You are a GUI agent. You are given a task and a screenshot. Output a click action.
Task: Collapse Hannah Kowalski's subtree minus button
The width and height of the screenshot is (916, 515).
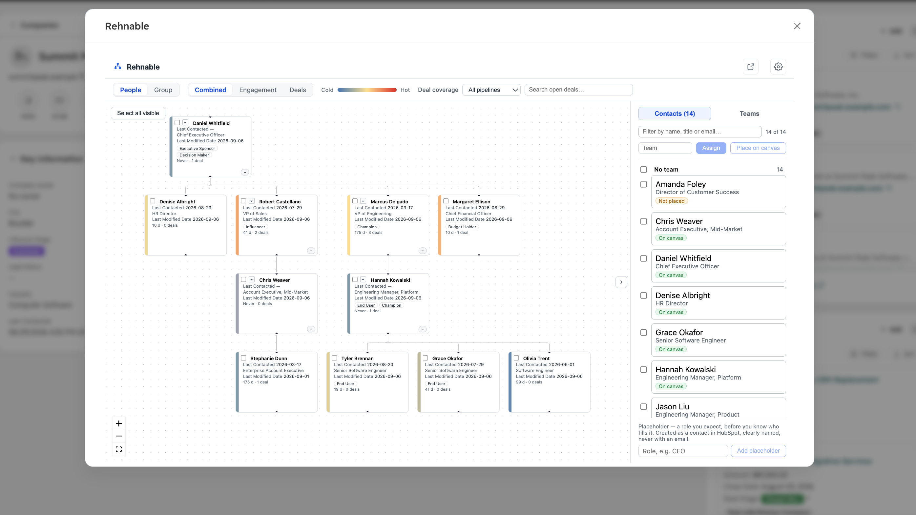423,329
